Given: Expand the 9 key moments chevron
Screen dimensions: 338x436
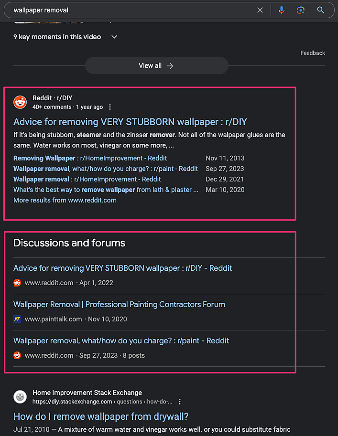Looking at the screenshot, I should [114, 37].
